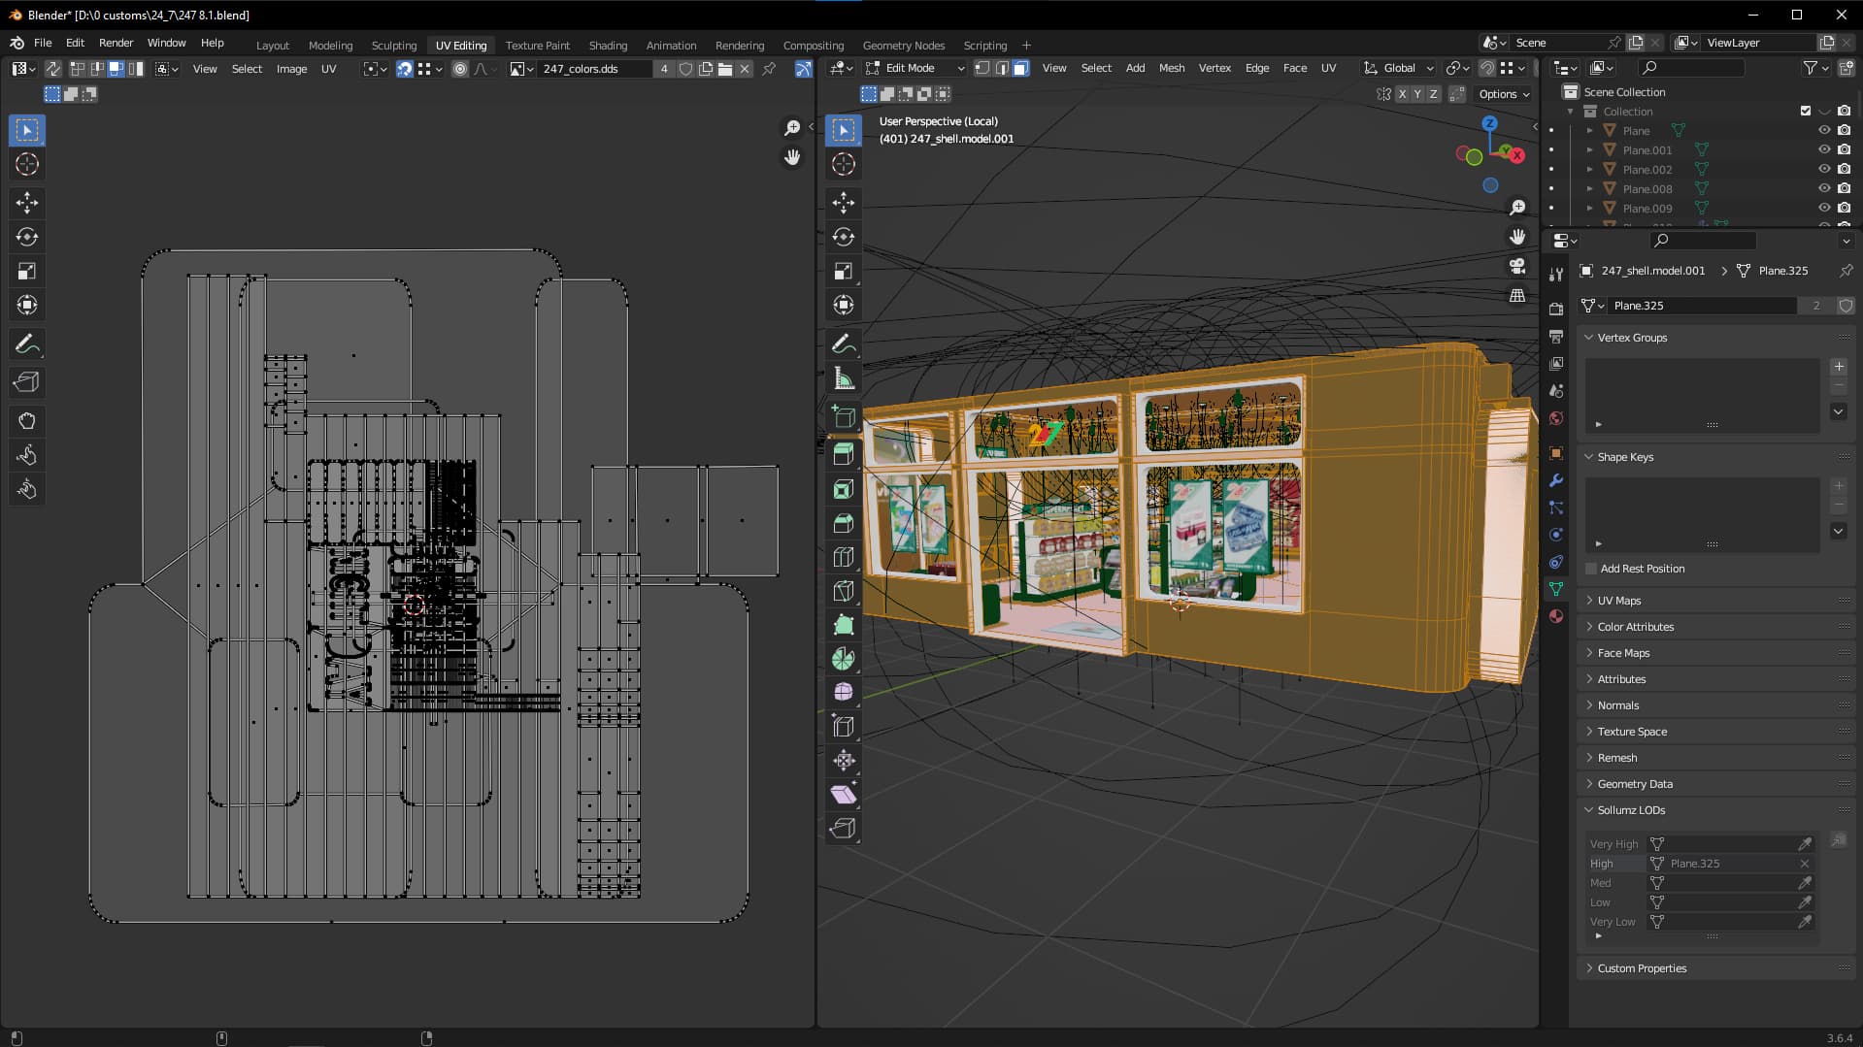This screenshot has width=1863, height=1047.
Task: Clear the High LOD Plane.325 field
Action: point(1805,864)
